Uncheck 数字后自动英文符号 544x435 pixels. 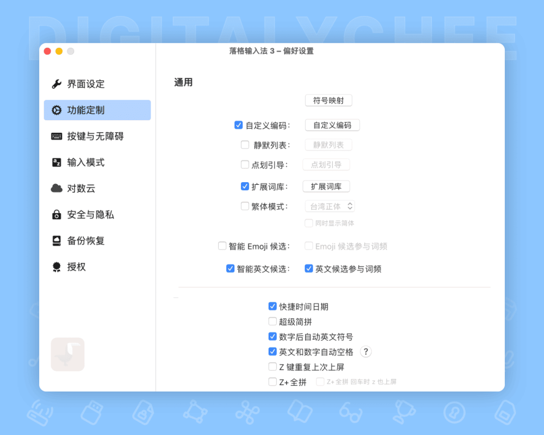pyautogui.click(x=273, y=337)
